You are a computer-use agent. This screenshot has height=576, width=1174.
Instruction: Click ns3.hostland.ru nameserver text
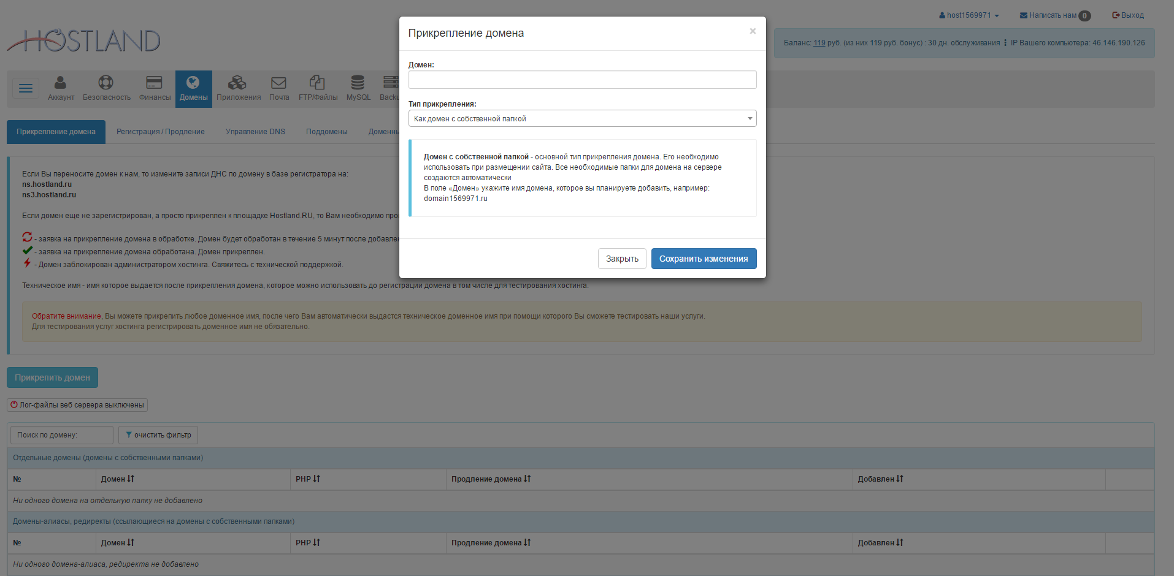click(x=49, y=195)
